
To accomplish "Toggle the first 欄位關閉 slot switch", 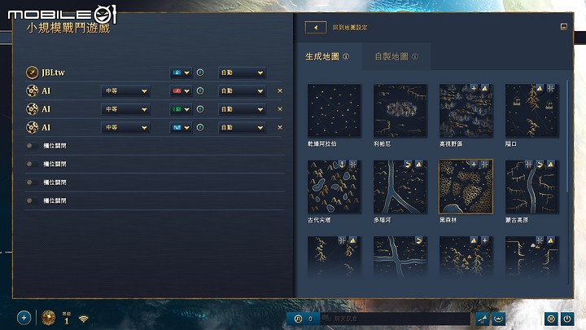I will (x=32, y=146).
